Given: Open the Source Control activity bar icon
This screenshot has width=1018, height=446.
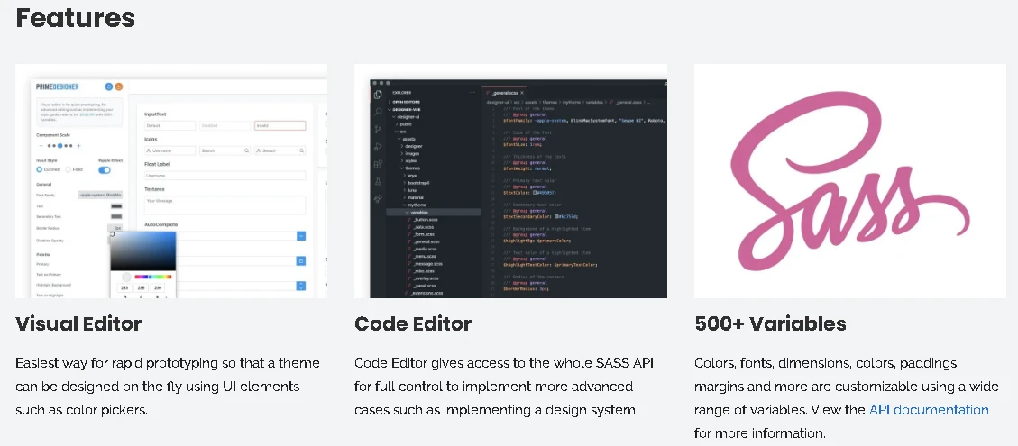Looking at the screenshot, I should (378, 129).
